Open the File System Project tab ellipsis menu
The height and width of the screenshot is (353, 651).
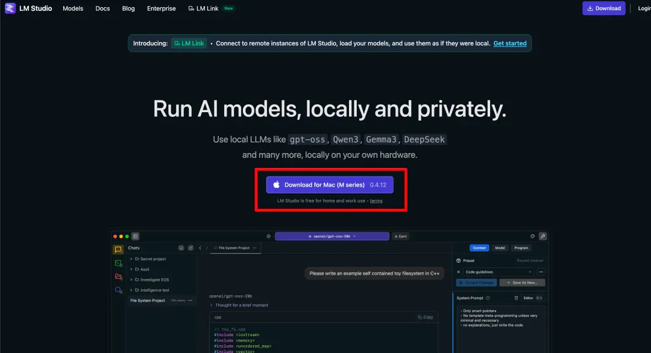(x=254, y=248)
